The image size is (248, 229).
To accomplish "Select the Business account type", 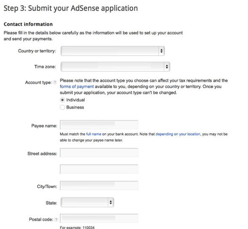I will click(x=62, y=107).
